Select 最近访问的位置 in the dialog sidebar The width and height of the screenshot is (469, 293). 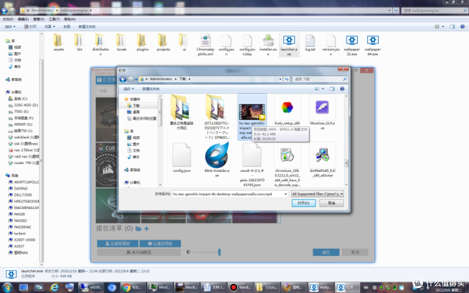(142, 119)
